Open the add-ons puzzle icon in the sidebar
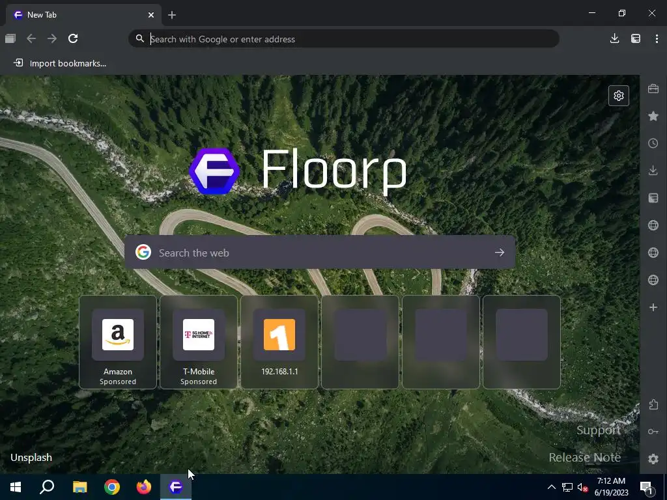 (653, 404)
